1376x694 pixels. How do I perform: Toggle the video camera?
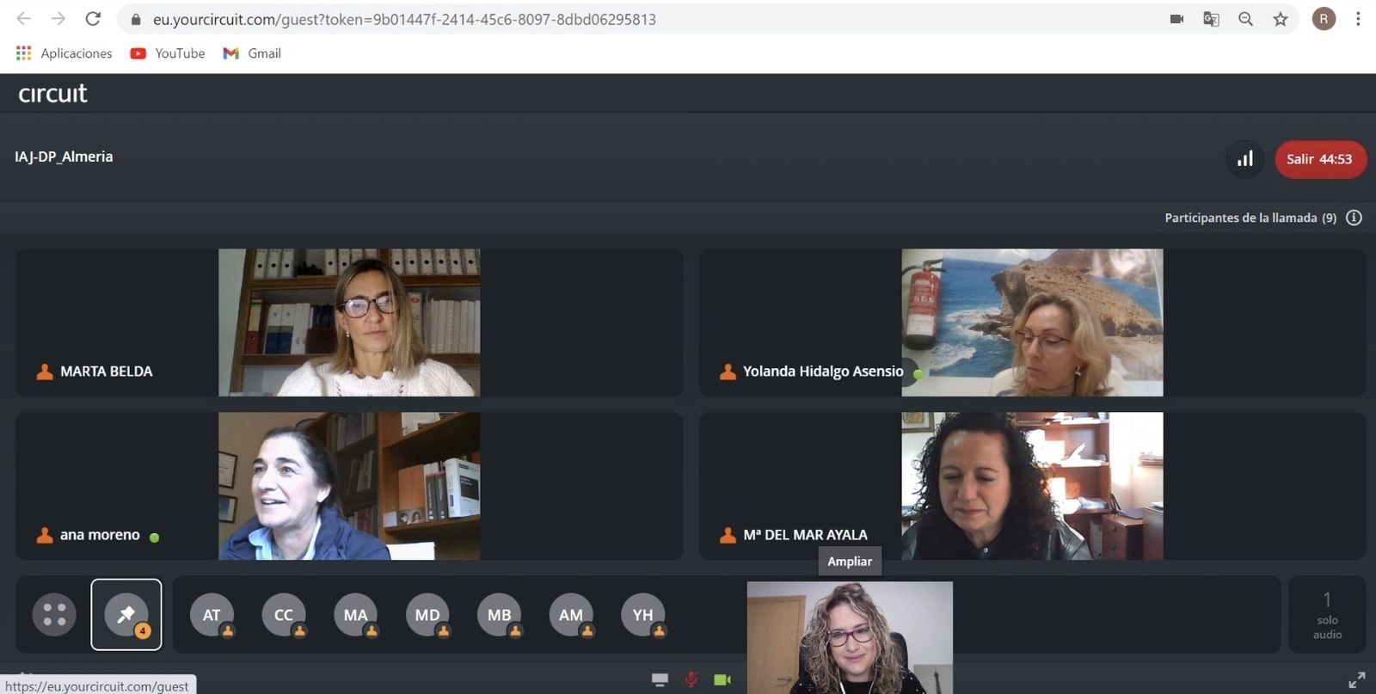[x=722, y=680]
